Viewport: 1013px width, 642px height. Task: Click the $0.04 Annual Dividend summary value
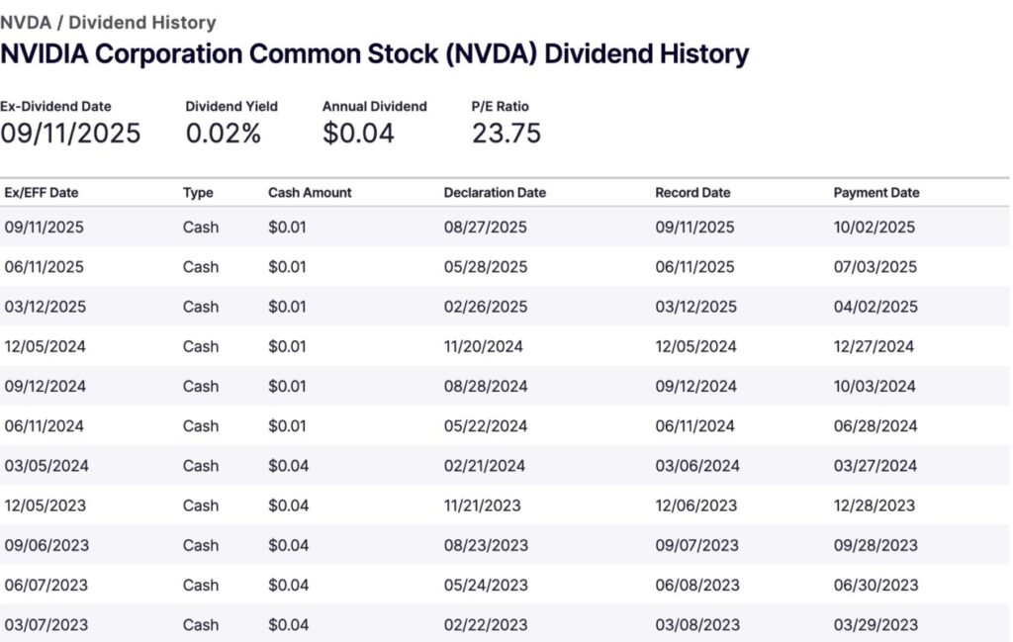(x=358, y=133)
